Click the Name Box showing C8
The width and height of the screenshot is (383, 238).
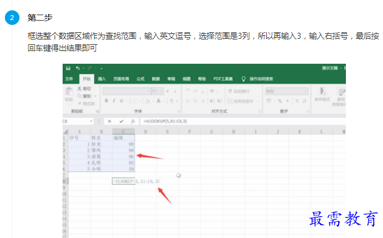(x=76, y=121)
